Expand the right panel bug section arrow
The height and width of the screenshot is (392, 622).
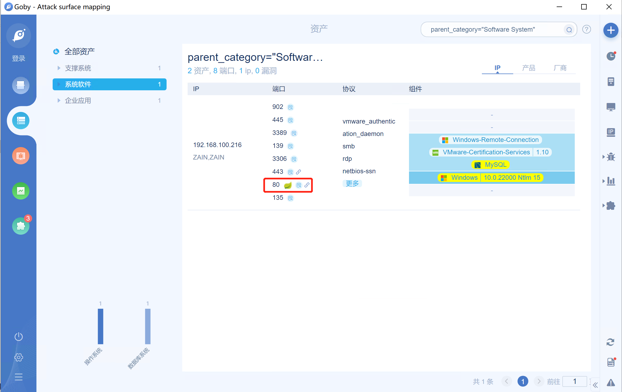pyautogui.click(x=604, y=157)
